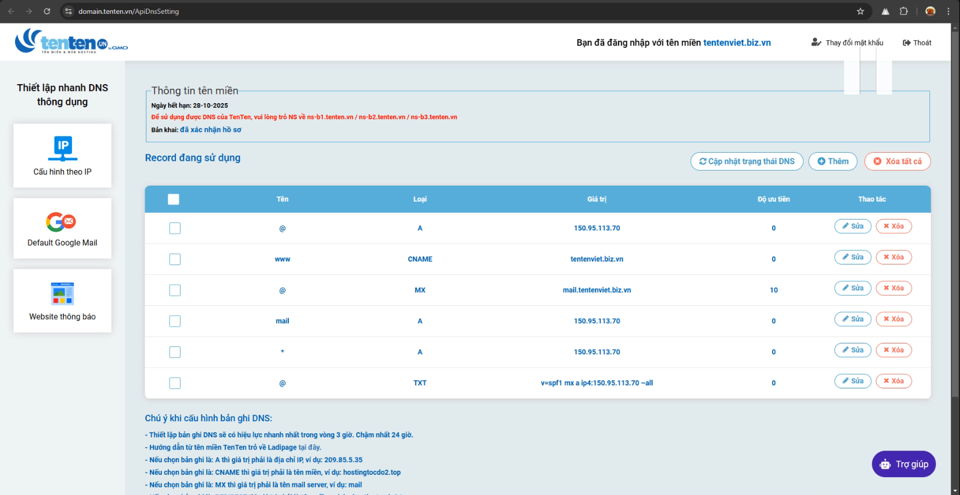This screenshot has width=960, height=495.
Task: Click the SPF value v=spf1 mx a ip4:150.95.113.70 ~all
Action: tap(597, 383)
